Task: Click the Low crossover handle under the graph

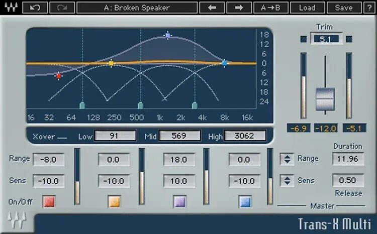Action: [x=82, y=105]
